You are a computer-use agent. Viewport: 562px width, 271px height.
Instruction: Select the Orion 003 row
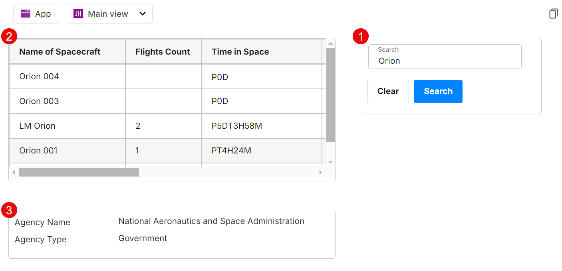(39, 101)
